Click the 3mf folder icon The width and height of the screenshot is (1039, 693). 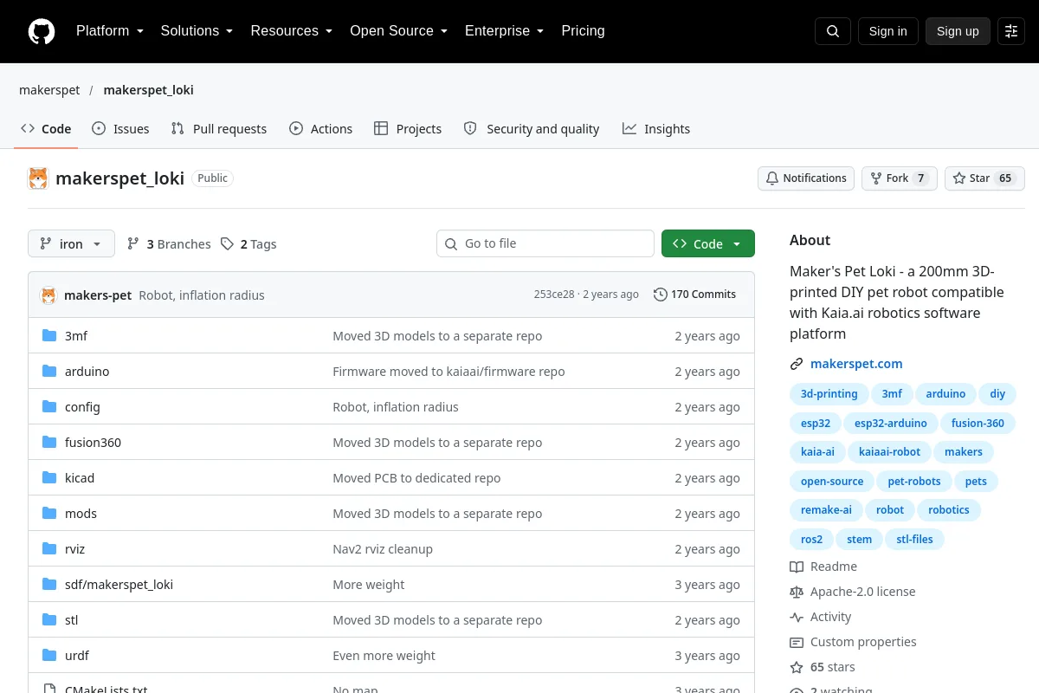[49, 336]
